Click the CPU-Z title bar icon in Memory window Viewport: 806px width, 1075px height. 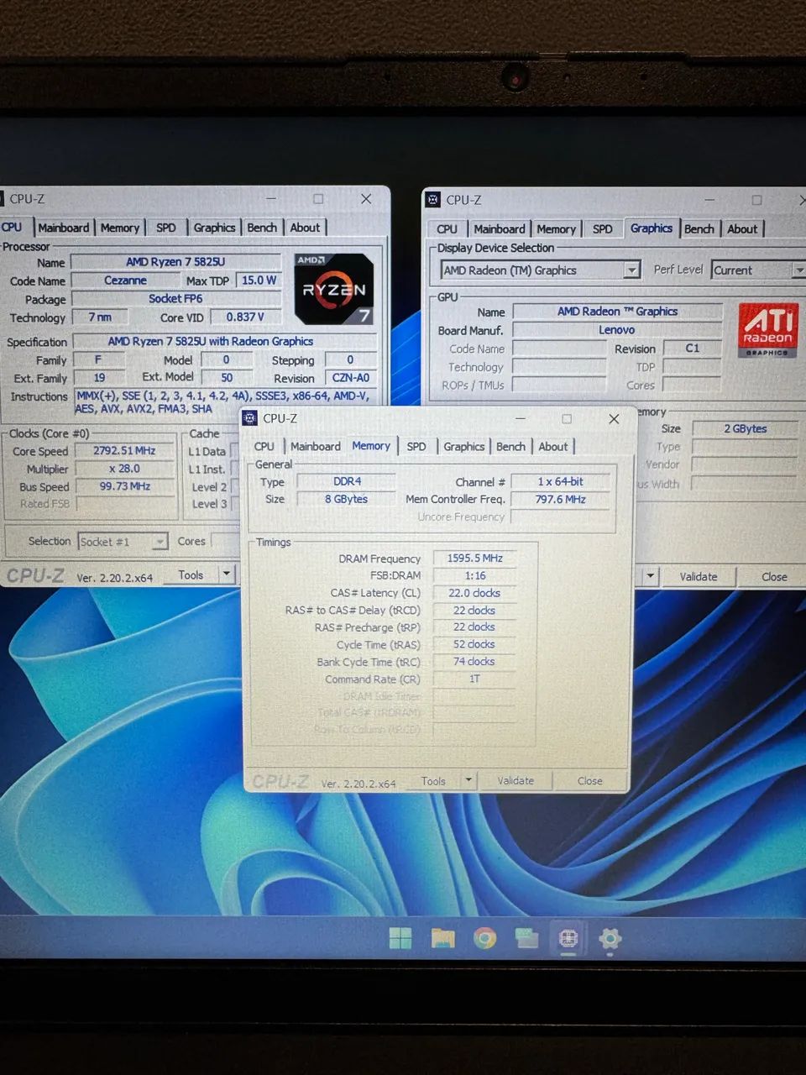(x=250, y=418)
